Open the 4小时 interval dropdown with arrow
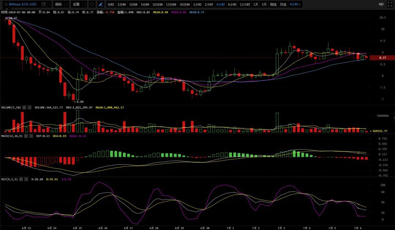This screenshot has height=230, width=395. coord(295,4)
